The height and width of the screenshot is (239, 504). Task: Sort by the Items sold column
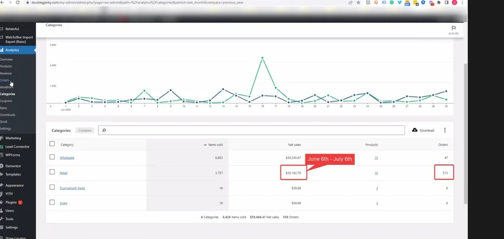tap(214, 145)
